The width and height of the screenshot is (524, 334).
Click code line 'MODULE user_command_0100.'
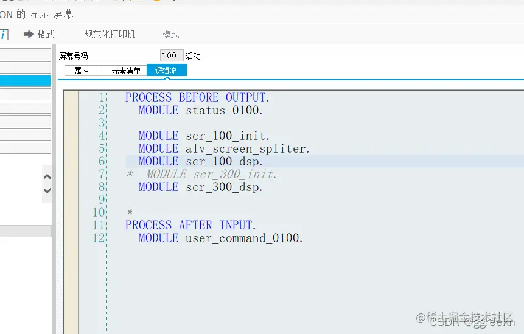220,238
